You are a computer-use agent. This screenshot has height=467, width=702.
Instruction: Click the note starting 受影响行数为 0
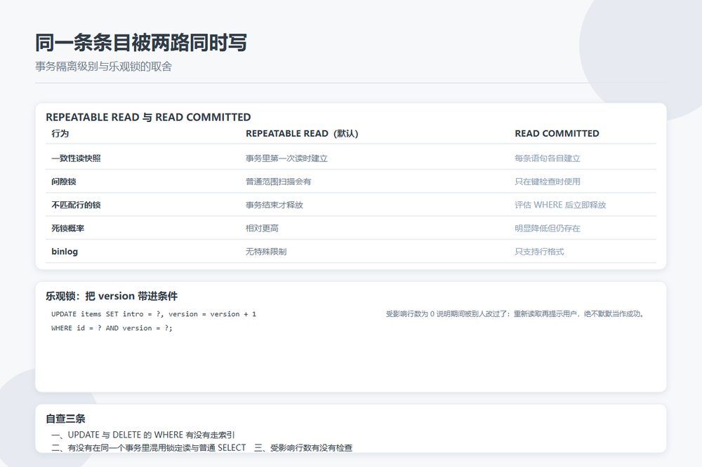pyautogui.click(x=516, y=314)
